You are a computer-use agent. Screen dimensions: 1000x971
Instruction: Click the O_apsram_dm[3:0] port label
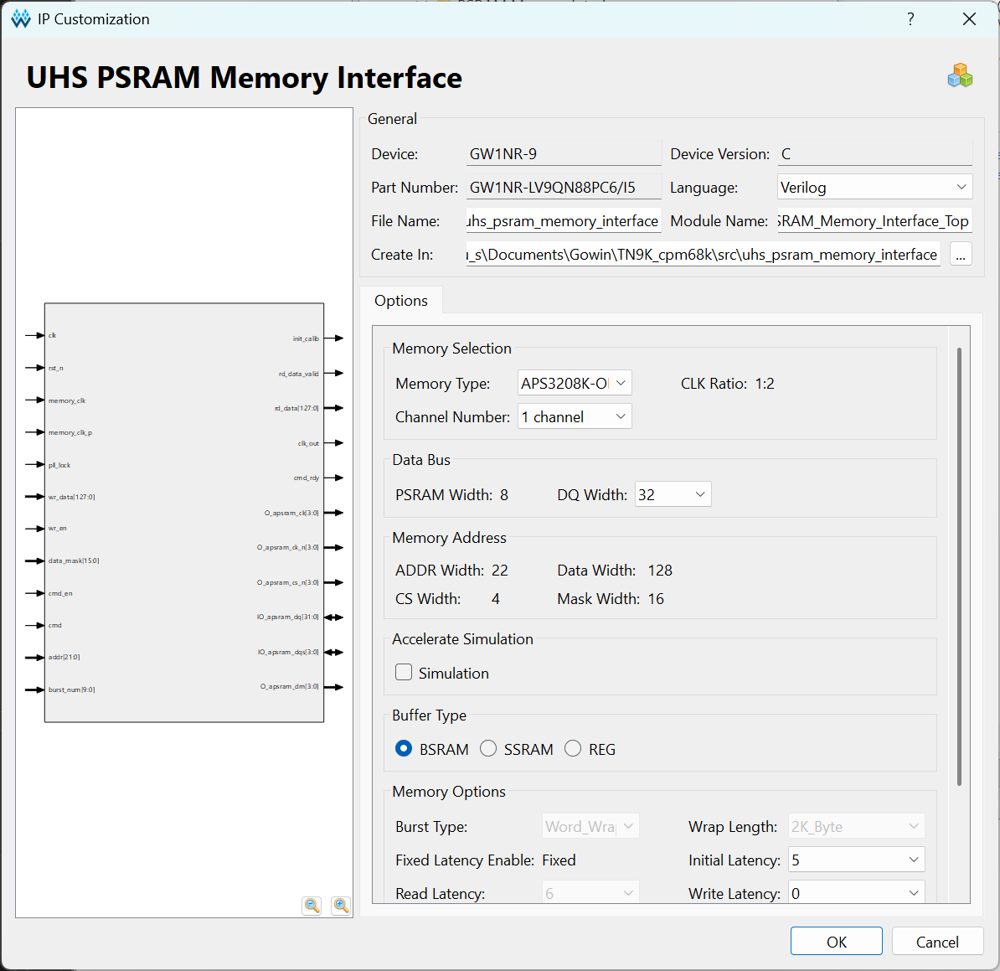(290, 686)
